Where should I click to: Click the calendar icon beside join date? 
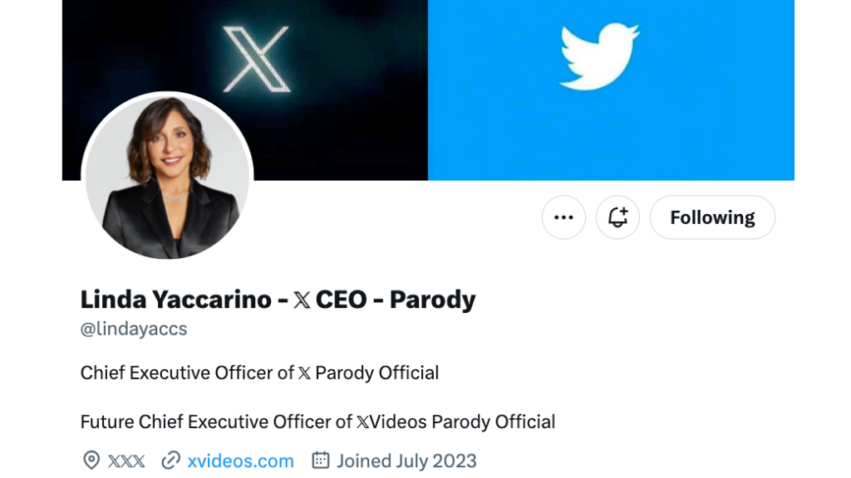[321, 461]
